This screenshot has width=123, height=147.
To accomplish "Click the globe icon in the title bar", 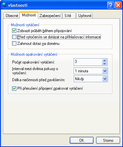I will 4,5.
